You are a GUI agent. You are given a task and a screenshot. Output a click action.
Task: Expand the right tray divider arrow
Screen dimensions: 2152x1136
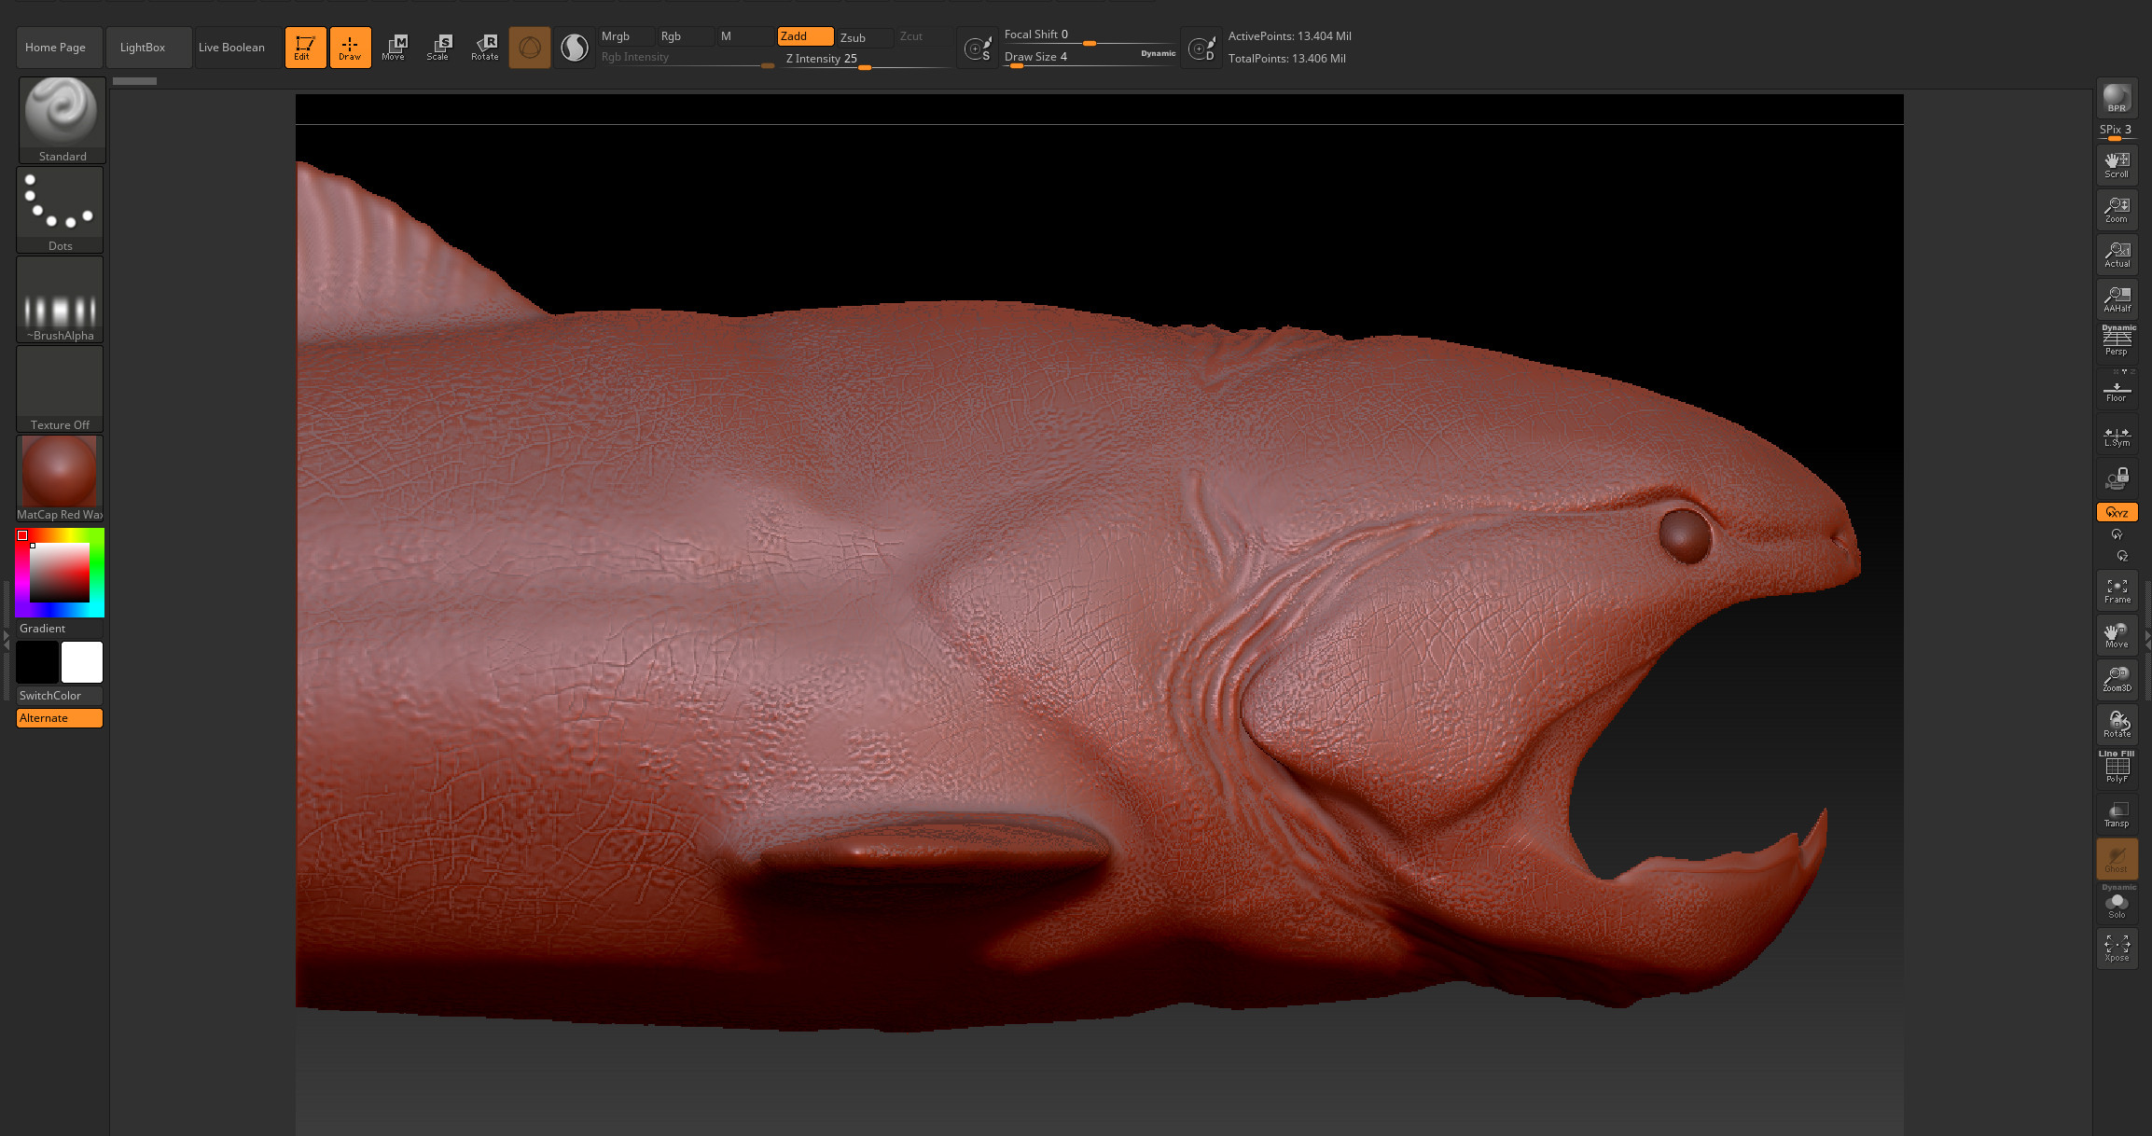pyautogui.click(x=2147, y=640)
